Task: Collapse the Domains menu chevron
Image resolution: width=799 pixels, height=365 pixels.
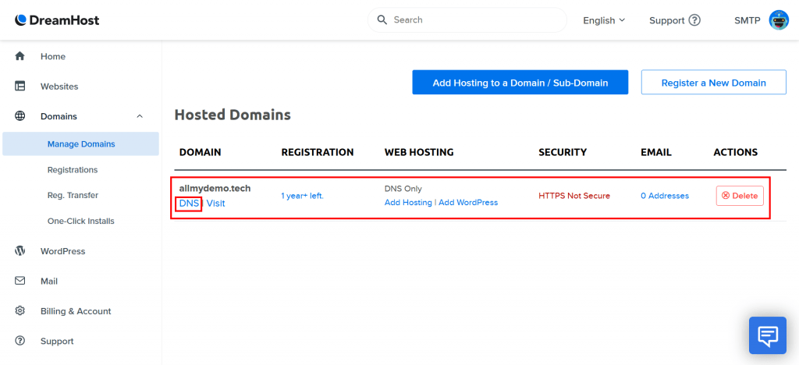Action: pyautogui.click(x=140, y=116)
